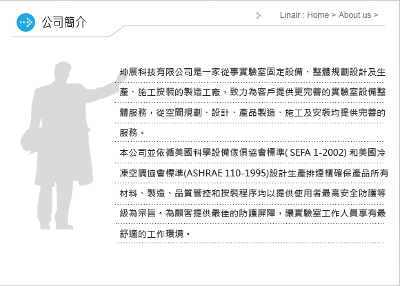Select the Linair breadcrumb label
This screenshot has width=400, height=286.
(x=290, y=15)
